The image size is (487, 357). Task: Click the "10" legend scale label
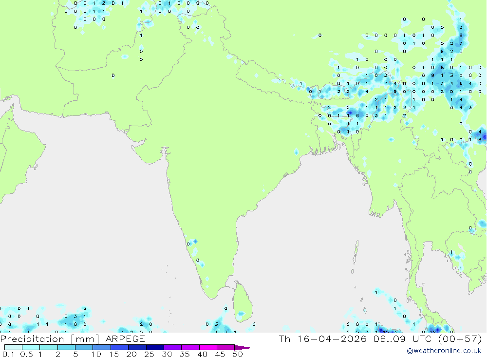(96, 354)
